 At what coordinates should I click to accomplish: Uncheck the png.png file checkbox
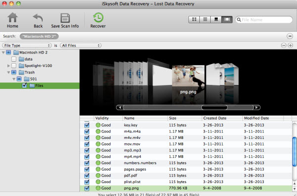tap(87, 188)
